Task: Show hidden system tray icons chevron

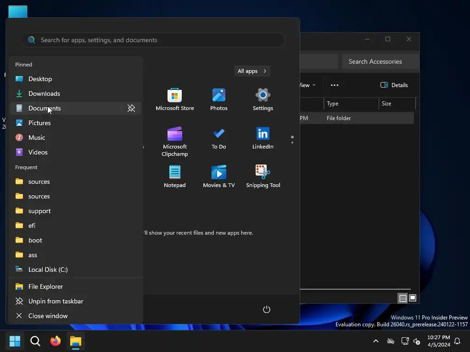Action: click(x=376, y=341)
